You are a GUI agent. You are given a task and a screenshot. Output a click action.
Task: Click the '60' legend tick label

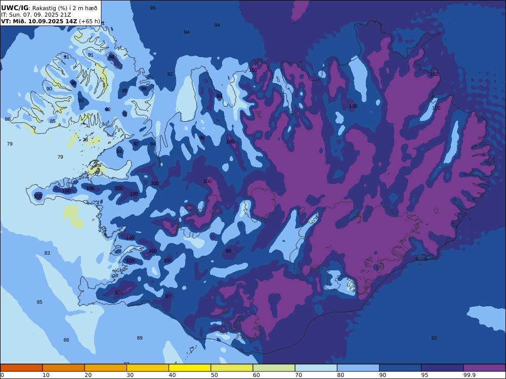256,375
